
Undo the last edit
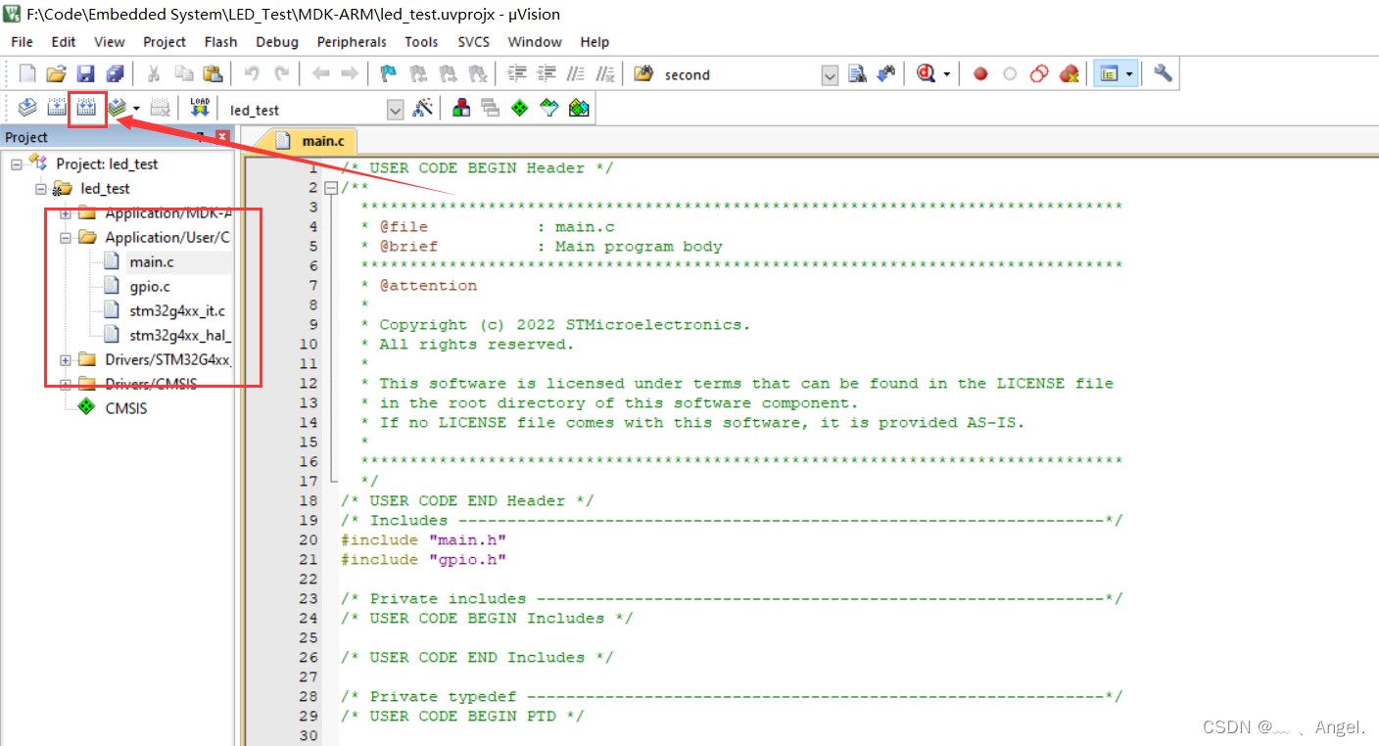(x=252, y=73)
